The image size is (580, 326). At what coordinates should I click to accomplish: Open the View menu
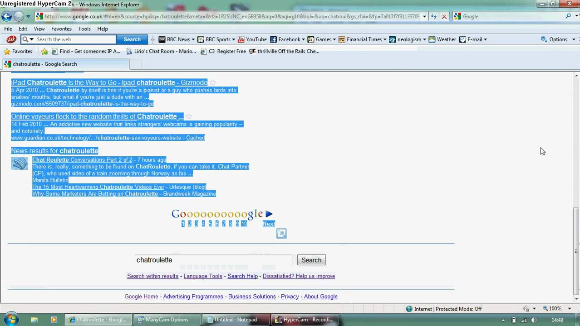coord(39,29)
